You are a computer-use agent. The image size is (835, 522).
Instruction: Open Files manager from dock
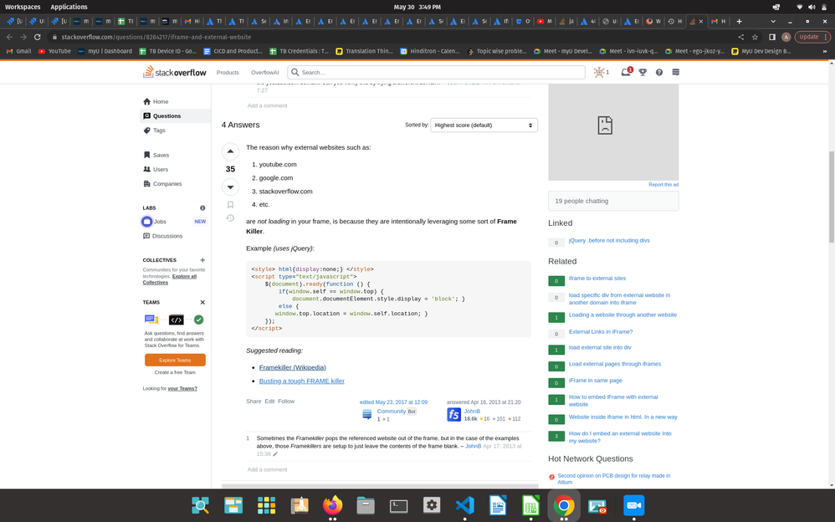(x=366, y=505)
